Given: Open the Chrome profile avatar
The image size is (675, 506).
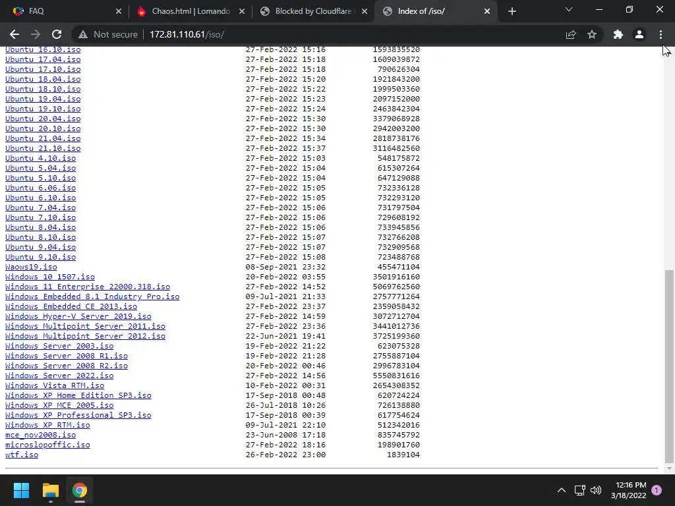Looking at the screenshot, I should (x=639, y=34).
